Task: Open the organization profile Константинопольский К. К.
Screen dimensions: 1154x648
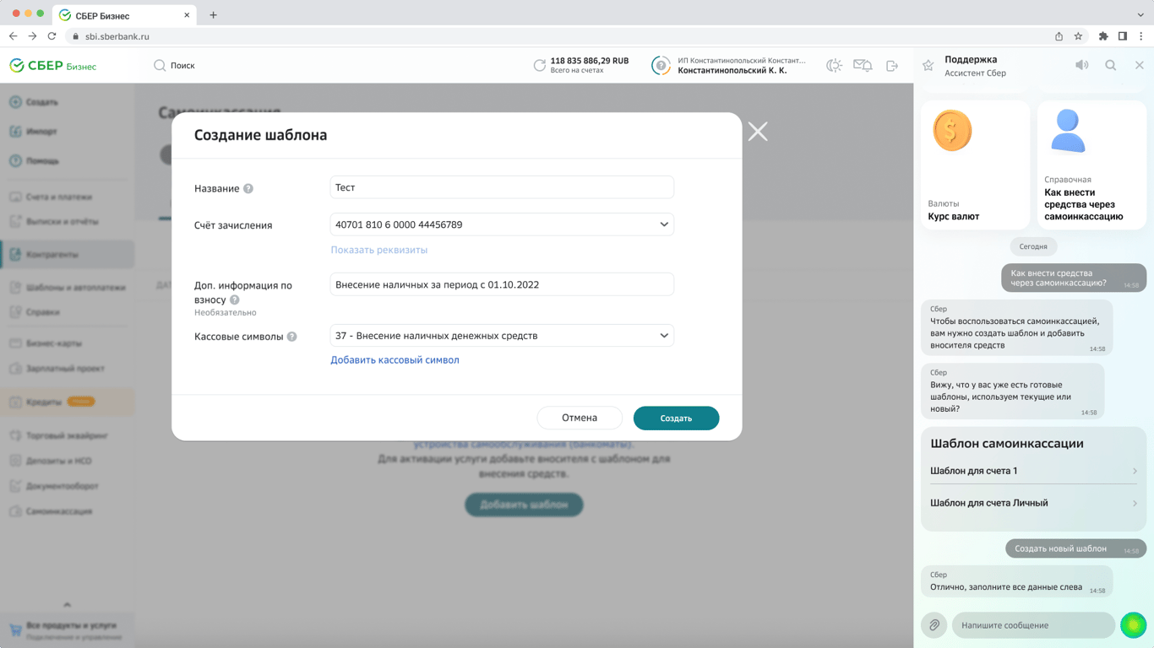Action: tap(728, 66)
